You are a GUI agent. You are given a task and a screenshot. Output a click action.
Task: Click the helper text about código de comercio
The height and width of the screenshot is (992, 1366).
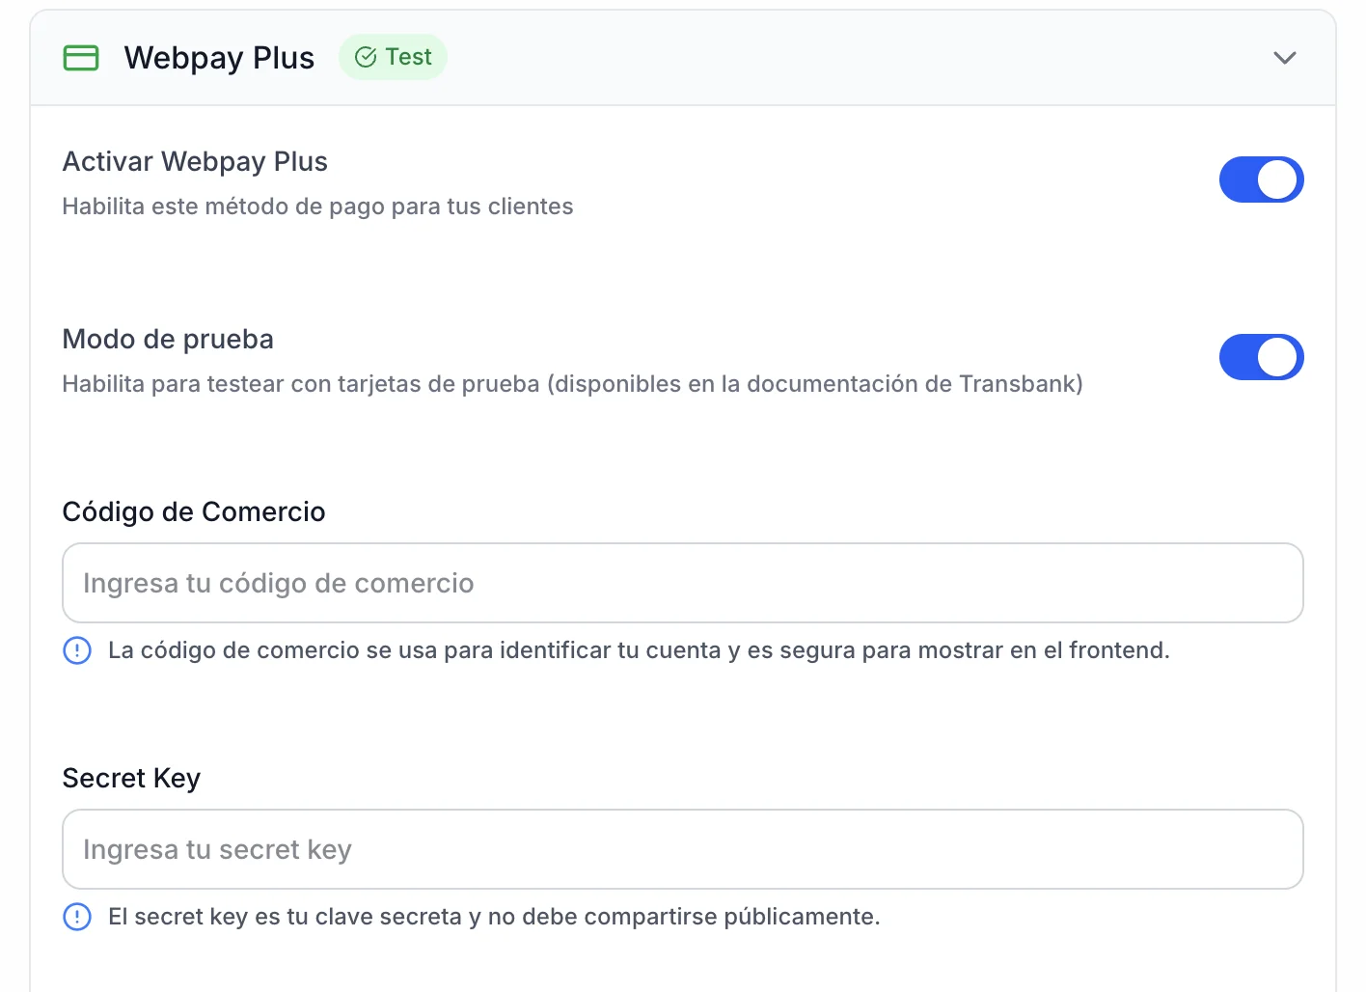[638, 650]
